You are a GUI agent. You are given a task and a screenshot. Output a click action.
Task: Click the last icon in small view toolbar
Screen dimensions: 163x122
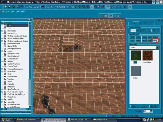click(x=118, y=16)
